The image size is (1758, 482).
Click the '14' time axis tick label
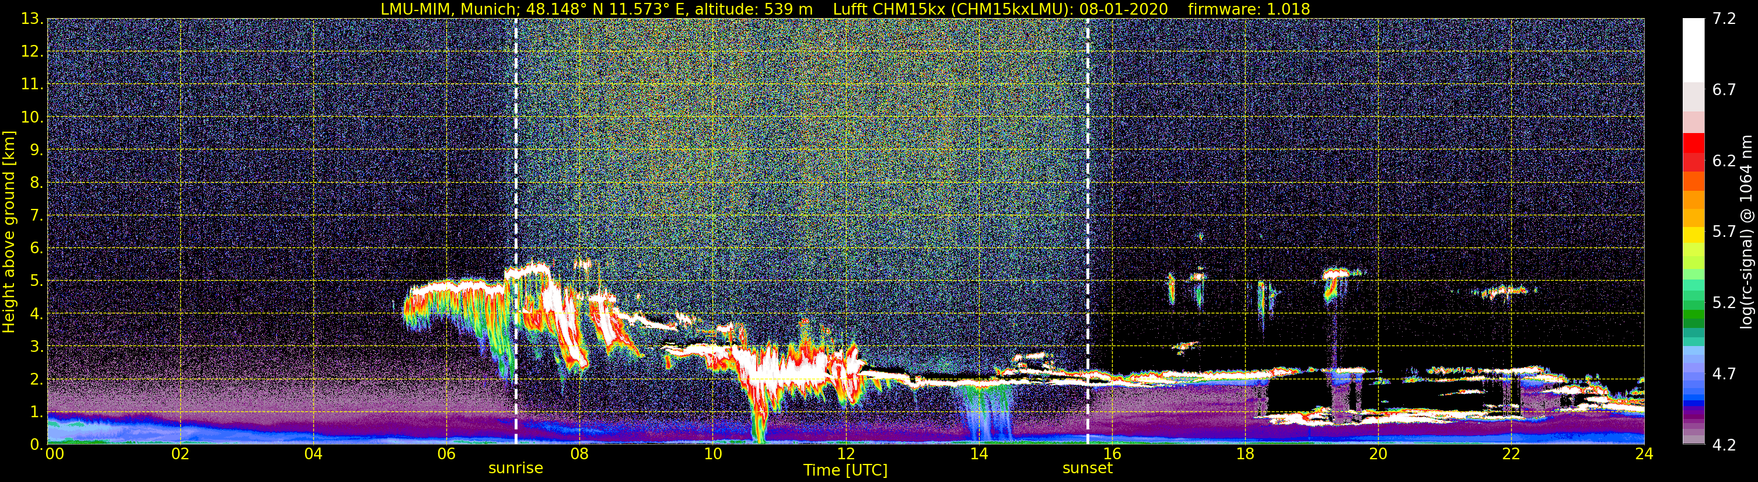click(978, 454)
